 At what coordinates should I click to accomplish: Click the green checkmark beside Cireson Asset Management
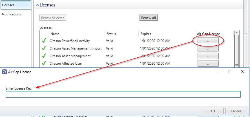[44, 56]
